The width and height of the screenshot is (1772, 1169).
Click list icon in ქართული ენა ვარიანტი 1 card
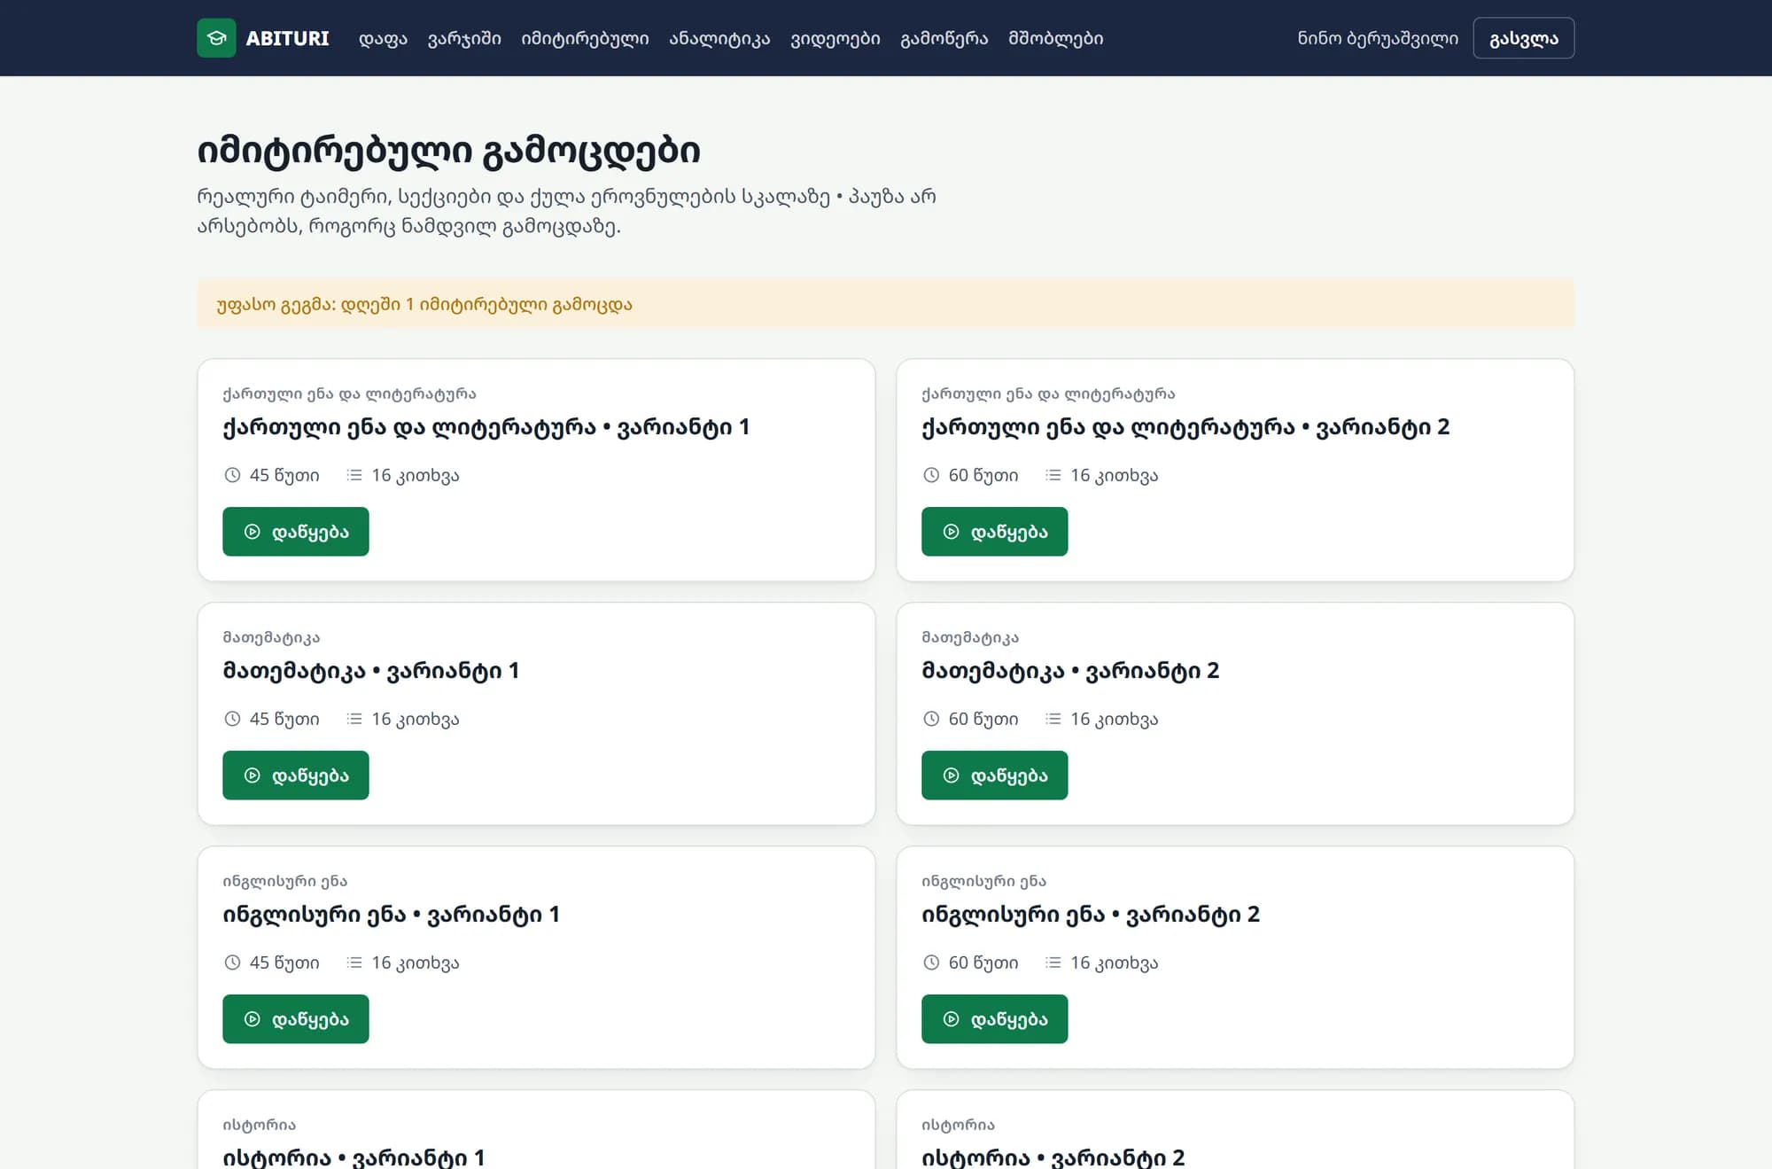tap(354, 475)
